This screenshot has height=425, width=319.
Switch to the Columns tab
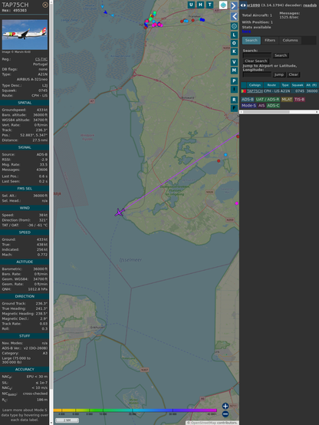pyautogui.click(x=290, y=41)
